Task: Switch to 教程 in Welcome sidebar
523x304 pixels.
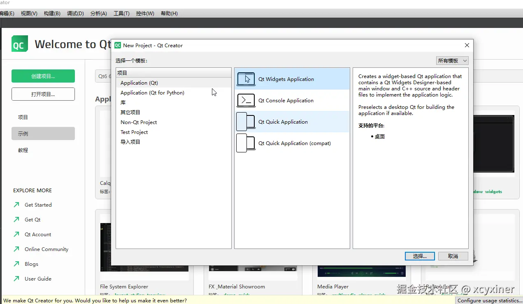Action: click(43, 150)
